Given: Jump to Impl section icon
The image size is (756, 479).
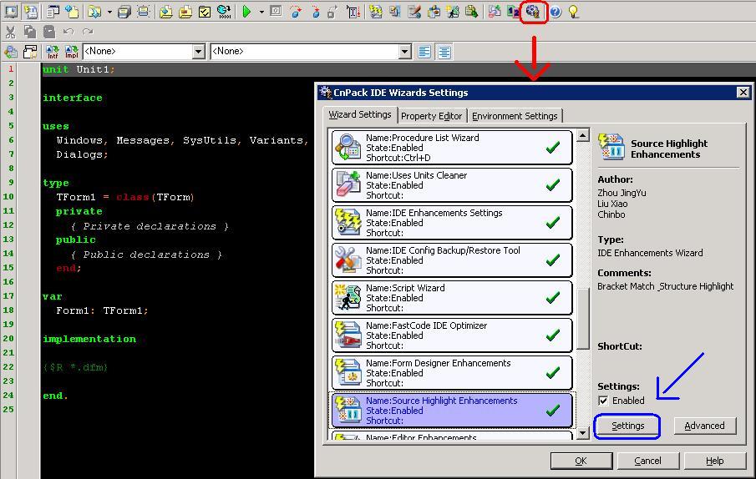Looking at the screenshot, I should click(x=71, y=52).
